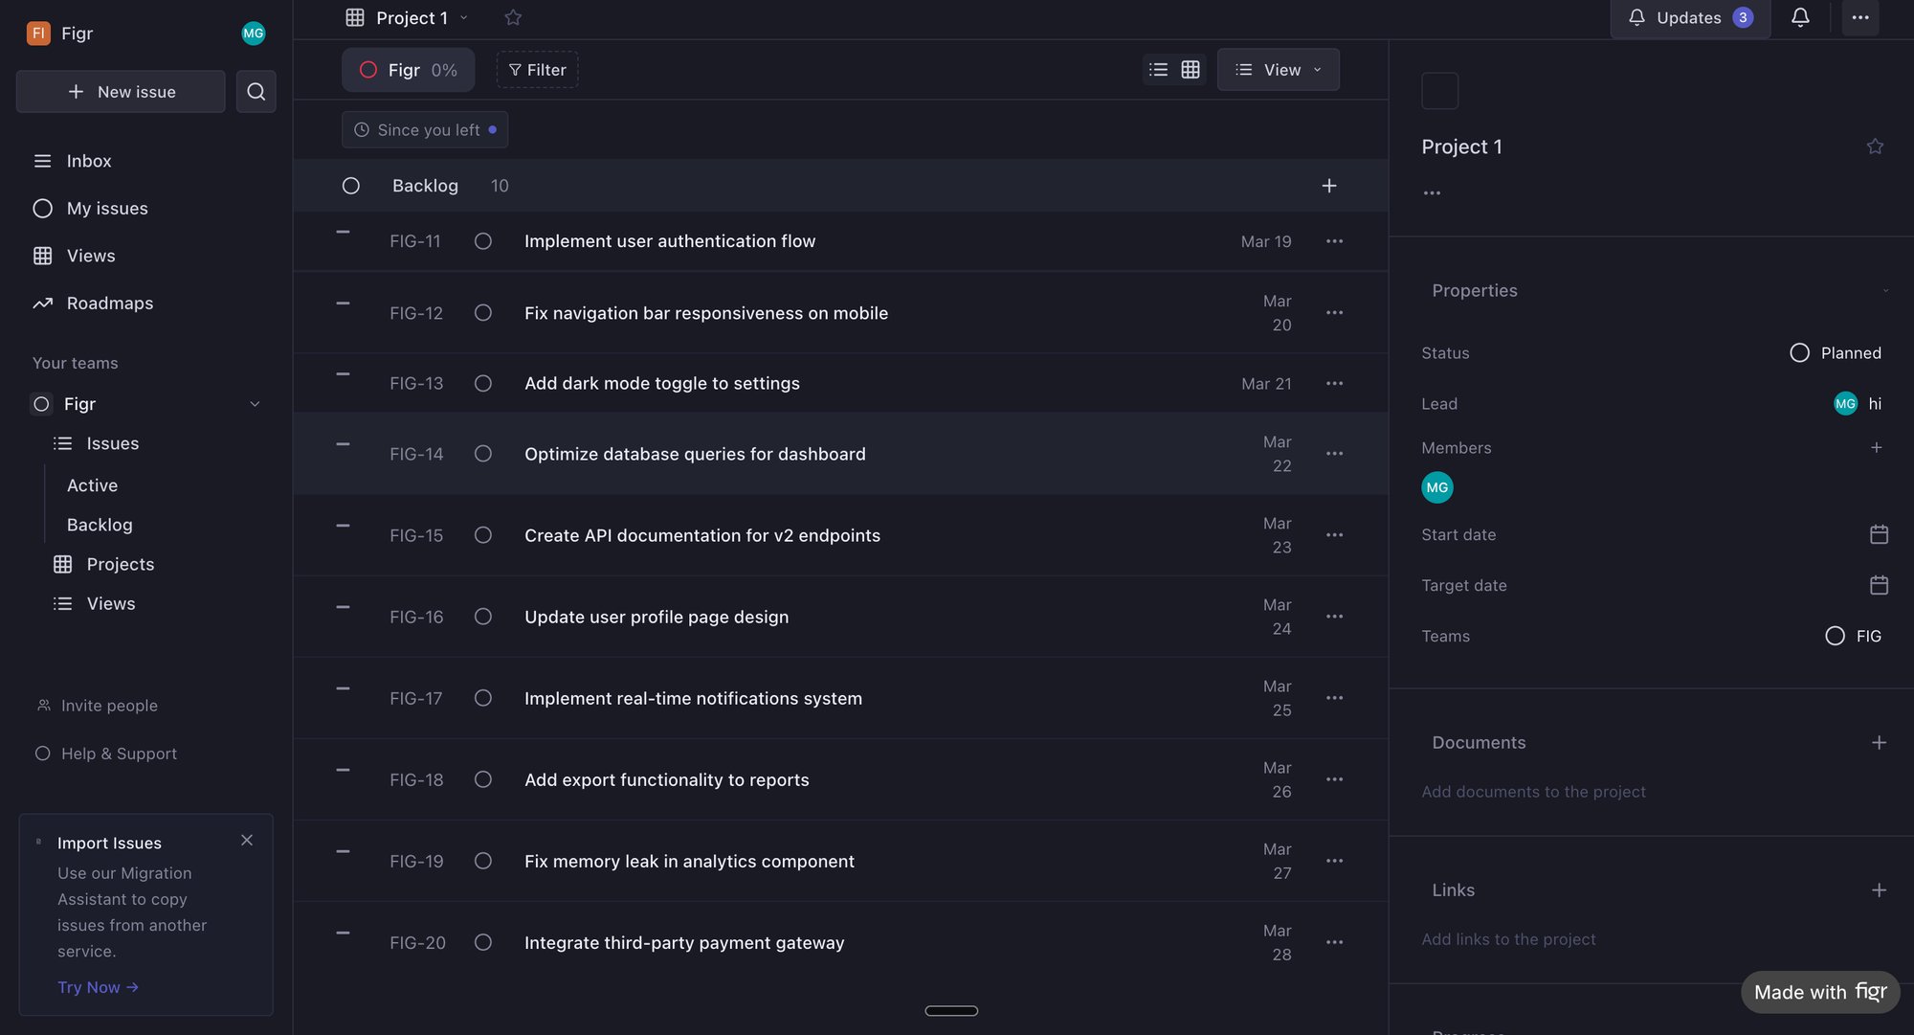The width and height of the screenshot is (1914, 1035).
Task: Switch to the Active issues view
Action: (92, 485)
